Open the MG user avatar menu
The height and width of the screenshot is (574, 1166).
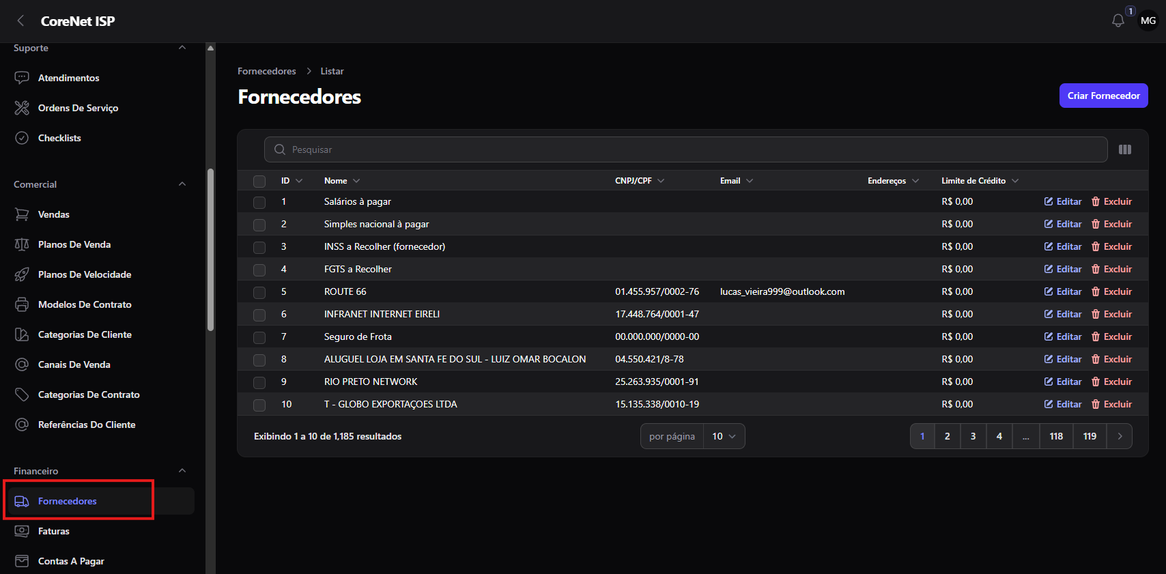click(1148, 20)
